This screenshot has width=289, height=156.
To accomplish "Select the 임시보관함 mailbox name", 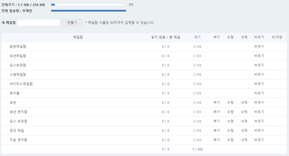I will tap(18, 65).
